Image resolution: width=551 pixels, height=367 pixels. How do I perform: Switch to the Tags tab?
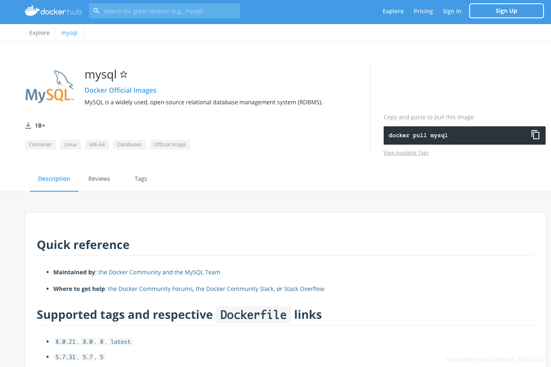click(x=141, y=179)
